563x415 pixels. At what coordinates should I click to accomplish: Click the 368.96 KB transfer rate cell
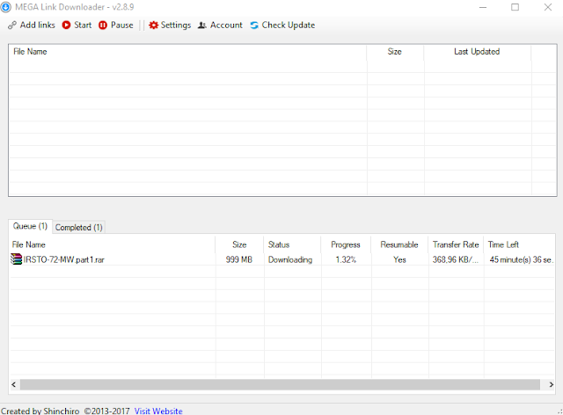456,259
